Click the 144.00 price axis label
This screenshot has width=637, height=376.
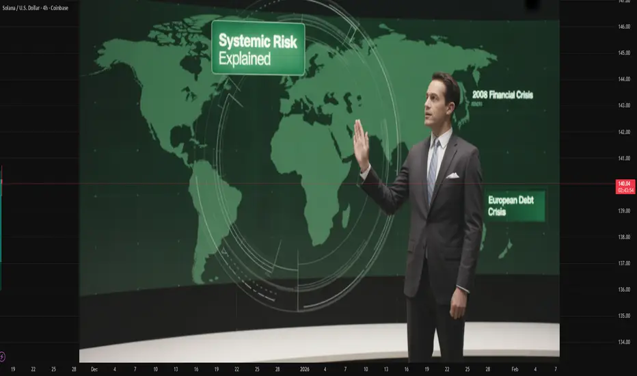coord(624,79)
